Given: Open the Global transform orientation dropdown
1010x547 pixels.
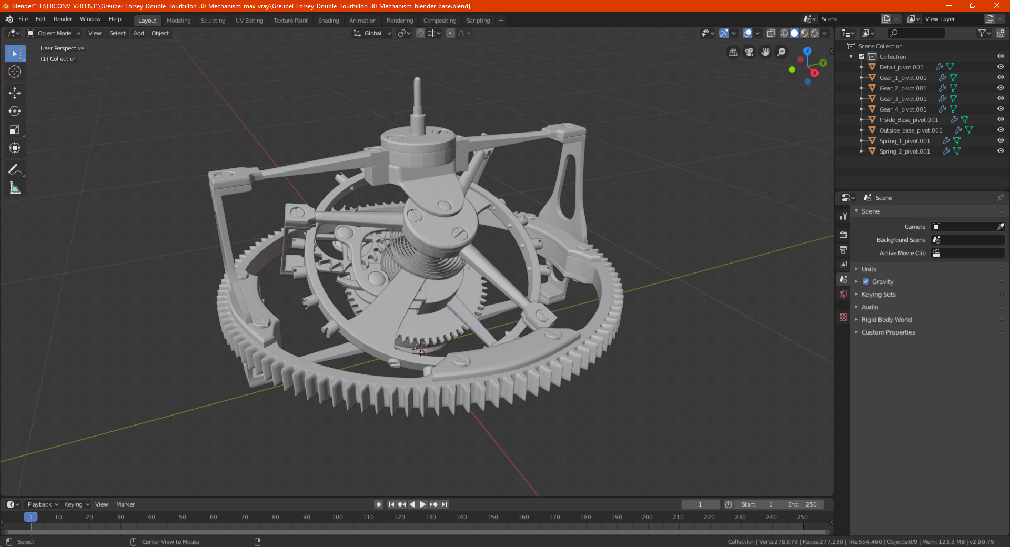Looking at the screenshot, I should 372,33.
